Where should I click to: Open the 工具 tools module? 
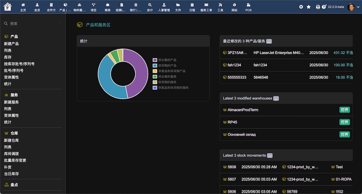(220, 5)
